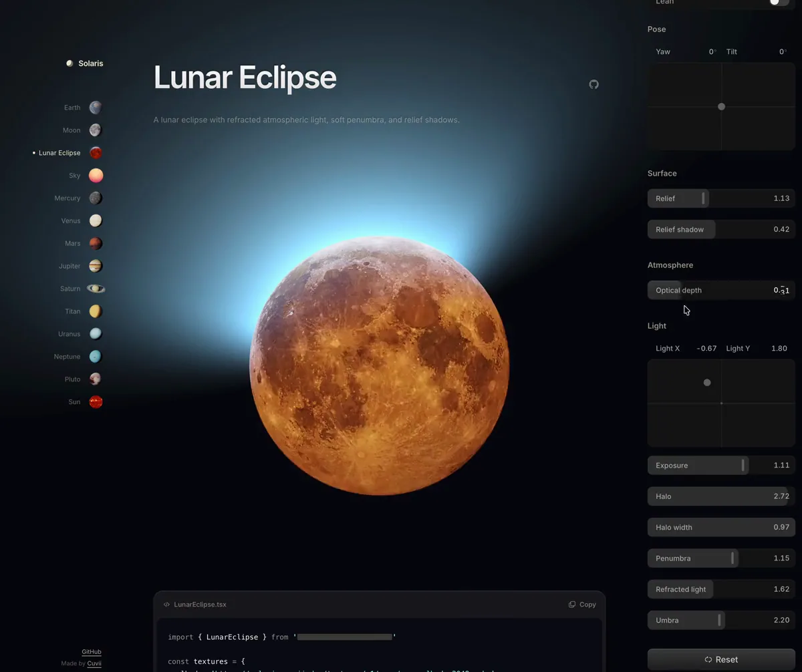802x672 pixels.
Task: Select Pluto in the sidebar list
Action: [72, 379]
